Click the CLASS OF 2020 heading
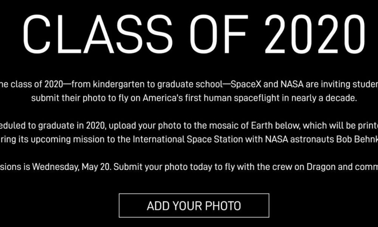This screenshot has width=378, height=227. pyautogui.click(x=194, y=34)
